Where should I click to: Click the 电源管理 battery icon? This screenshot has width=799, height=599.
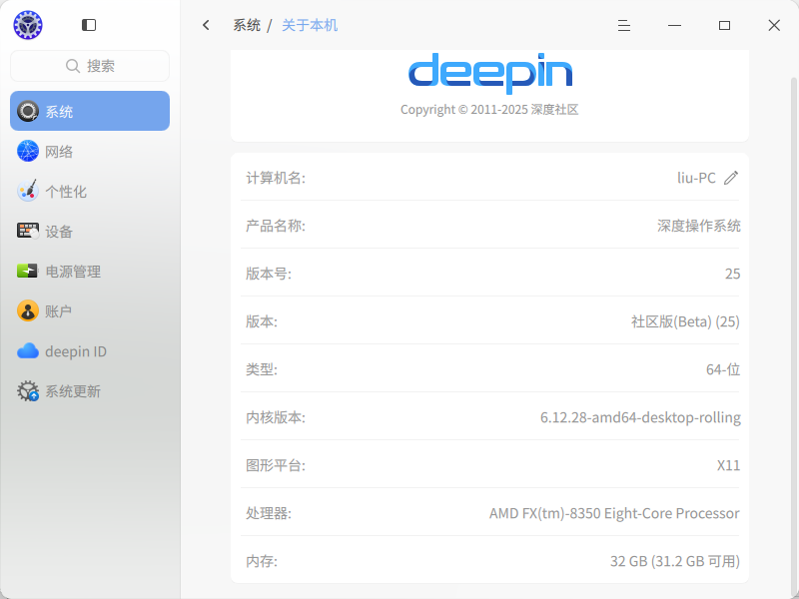[28, 271]
